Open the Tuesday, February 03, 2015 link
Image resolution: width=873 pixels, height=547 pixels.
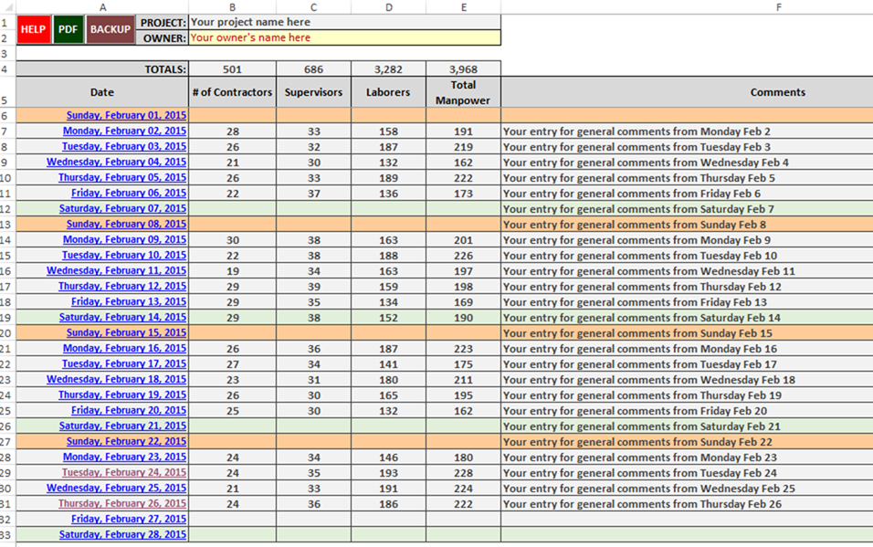point(124,146)
